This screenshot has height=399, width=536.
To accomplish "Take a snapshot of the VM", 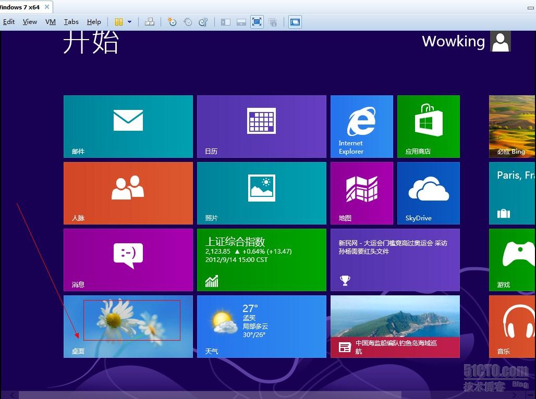I will (x=172, y=22).
